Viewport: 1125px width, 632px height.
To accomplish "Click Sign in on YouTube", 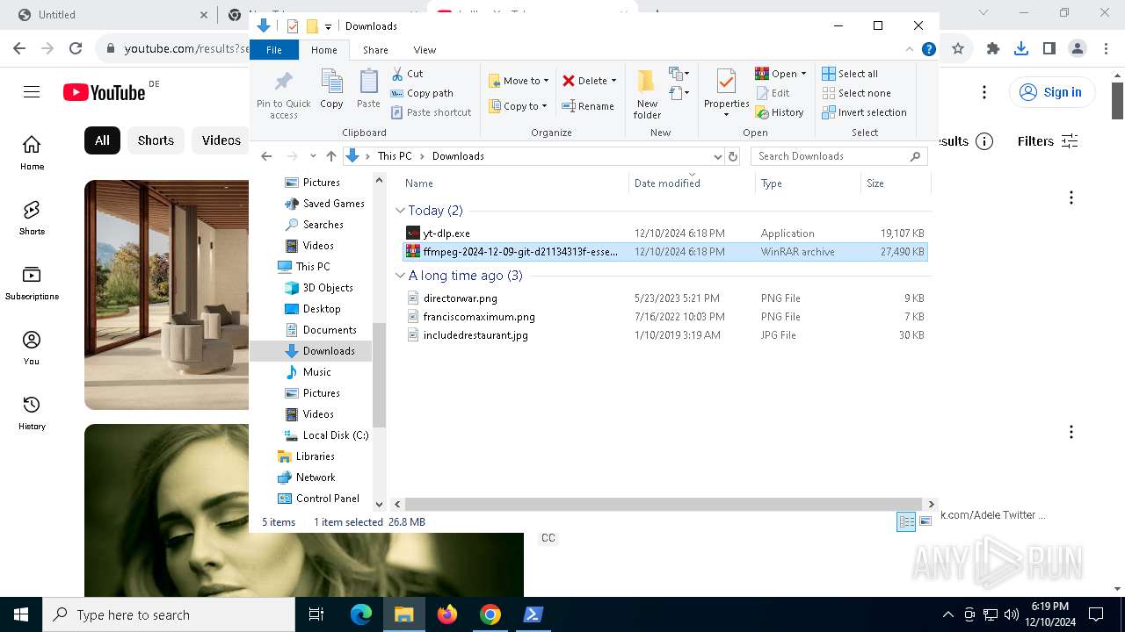I will [x=1051, y=92].
